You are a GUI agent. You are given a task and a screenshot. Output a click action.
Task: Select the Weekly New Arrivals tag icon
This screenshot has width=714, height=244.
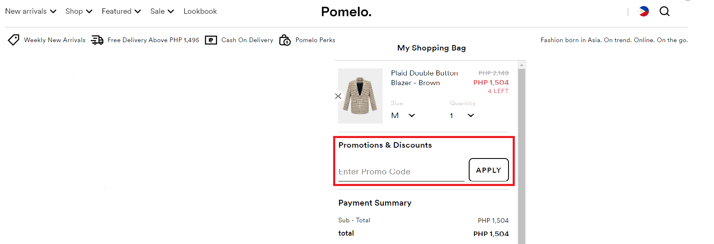[13, 40]
